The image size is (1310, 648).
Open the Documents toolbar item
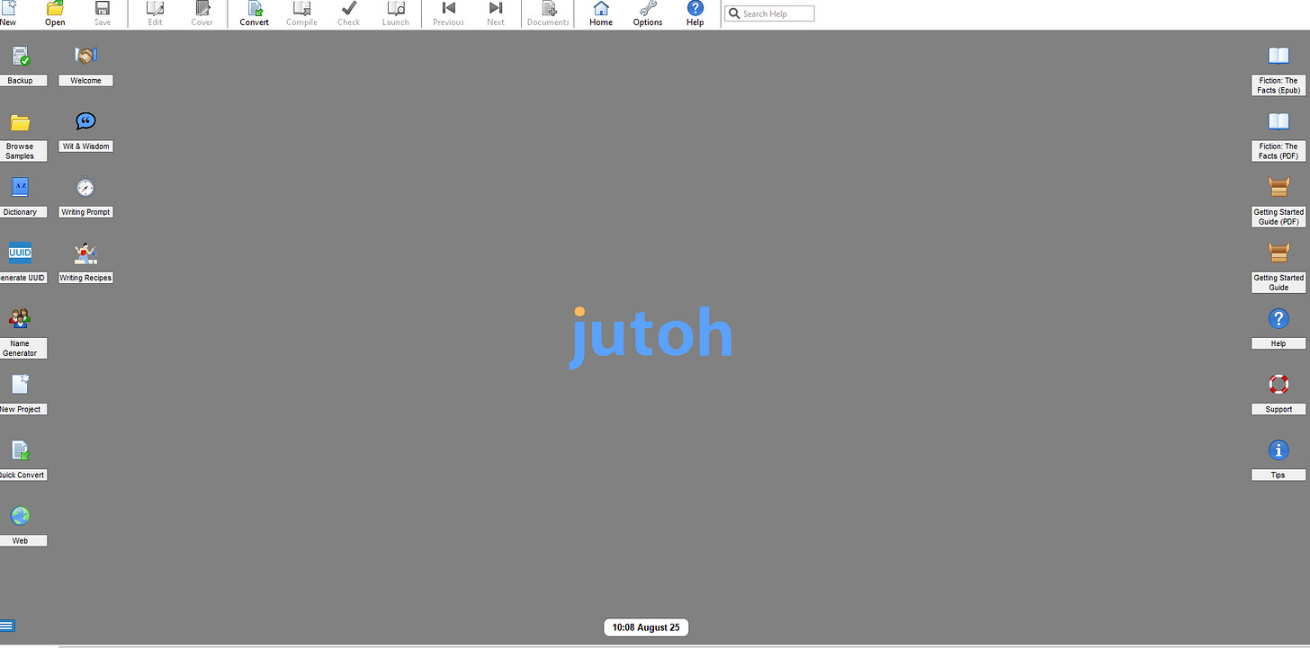pos(549,8)
